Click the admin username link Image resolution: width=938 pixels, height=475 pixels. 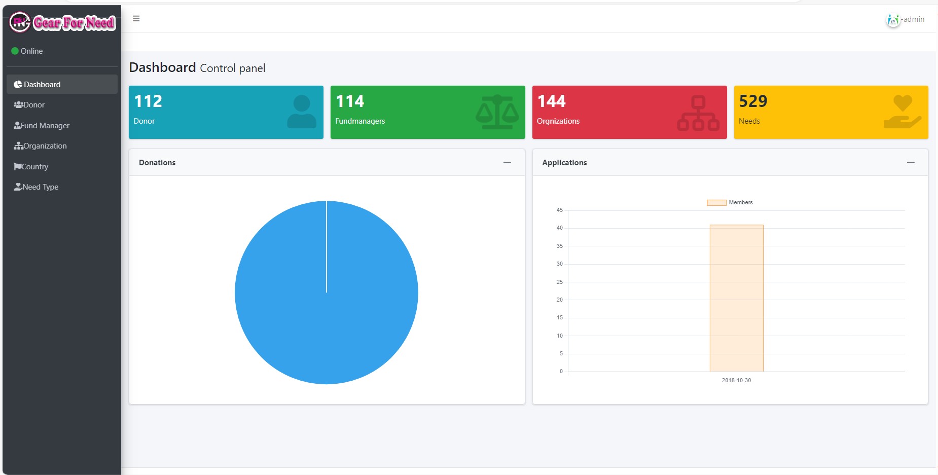913,19
